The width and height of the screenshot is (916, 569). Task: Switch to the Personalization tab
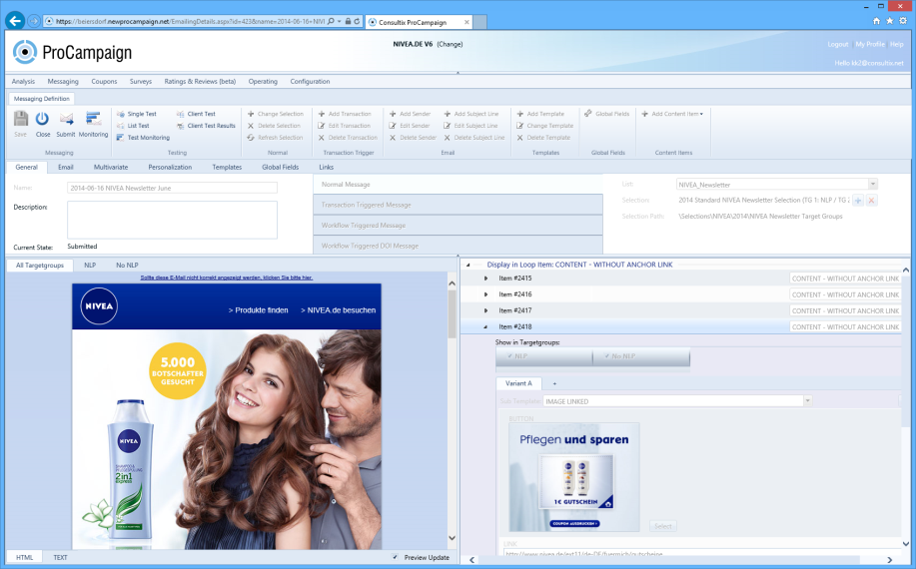pos(169,167)
